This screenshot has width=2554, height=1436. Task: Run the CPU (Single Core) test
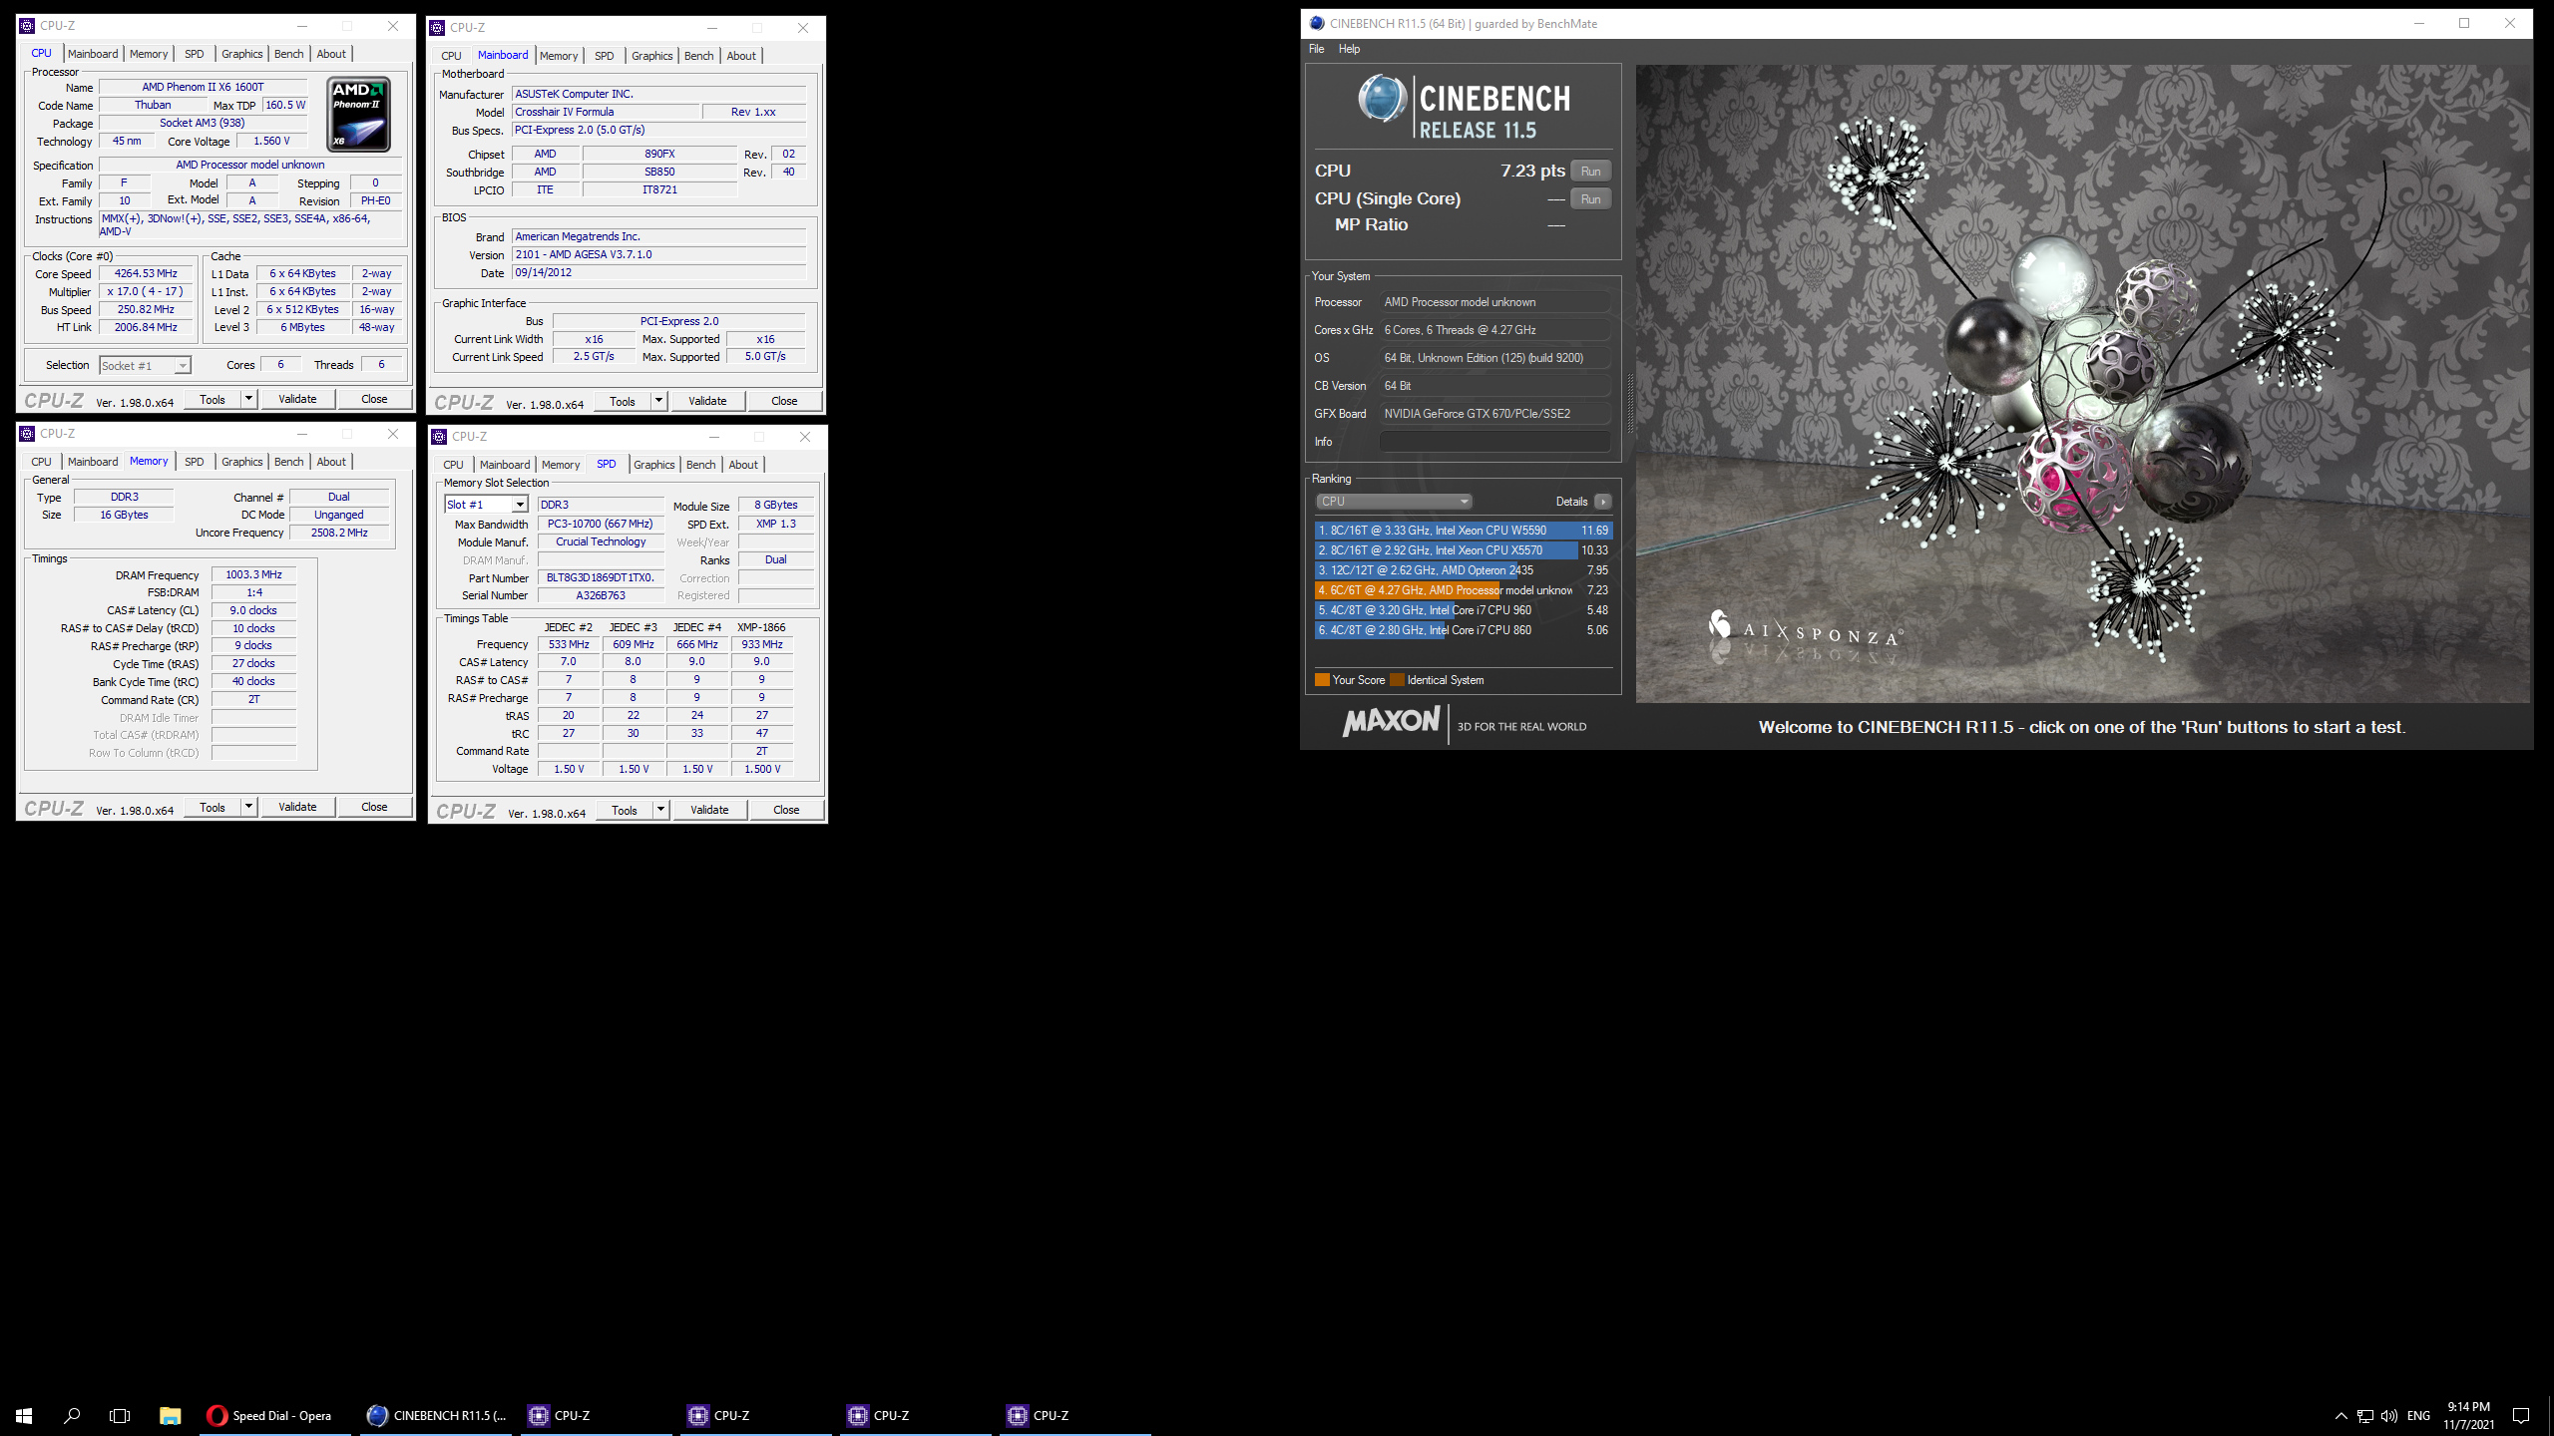(x=1590, y=199)
